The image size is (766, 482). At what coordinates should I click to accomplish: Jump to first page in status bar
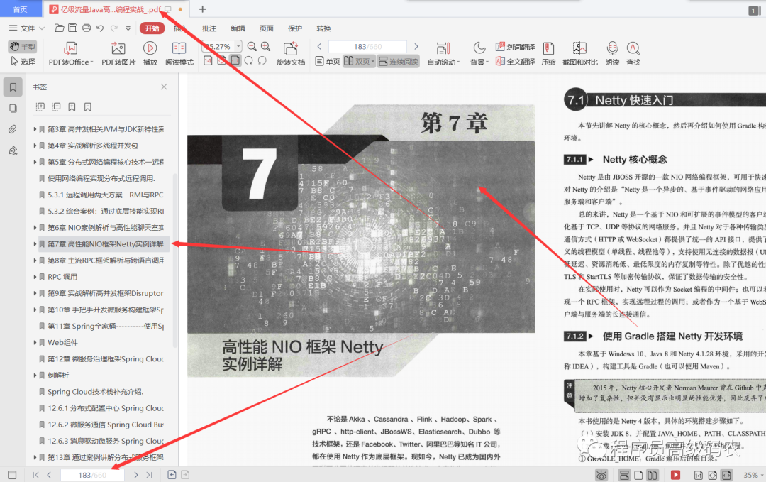point(35,475)
